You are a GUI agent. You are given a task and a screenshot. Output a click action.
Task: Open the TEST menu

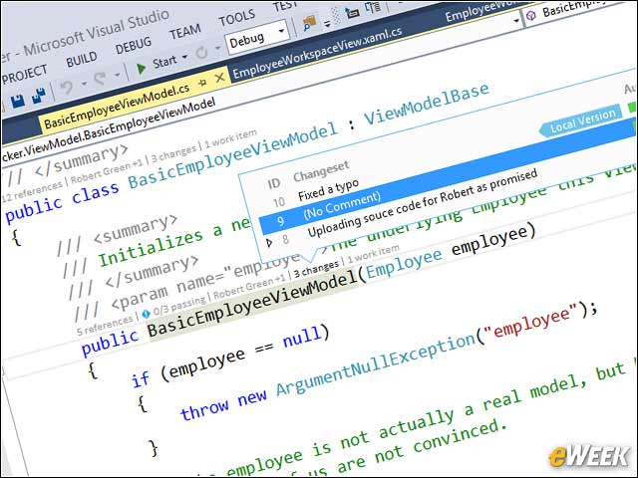tap(285, 6)
